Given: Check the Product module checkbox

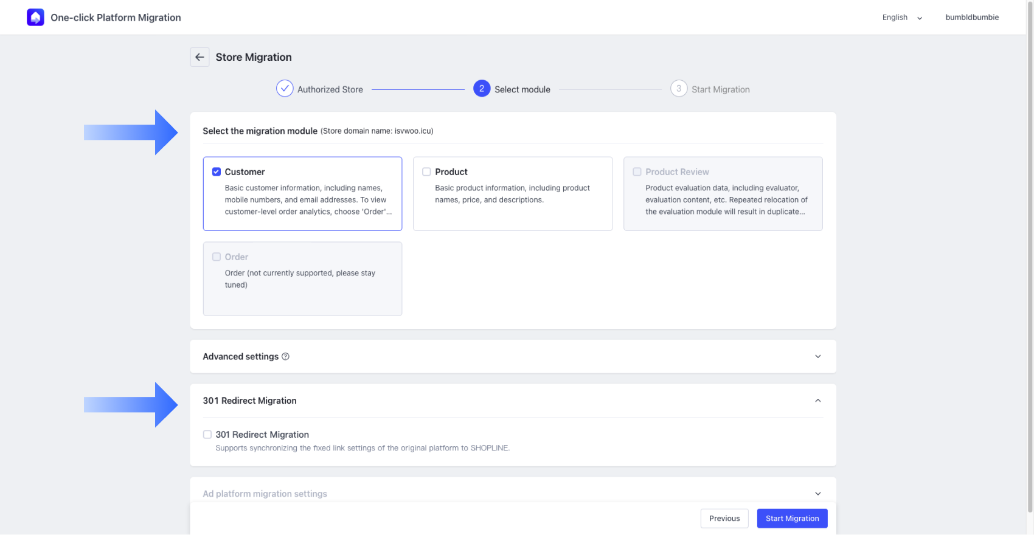Looking at the screenshot, I should [426, 172].
